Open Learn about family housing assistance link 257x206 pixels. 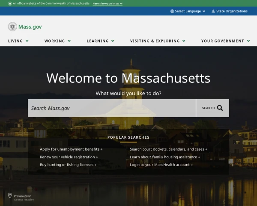pyautogui.click(x=165, y=157)
